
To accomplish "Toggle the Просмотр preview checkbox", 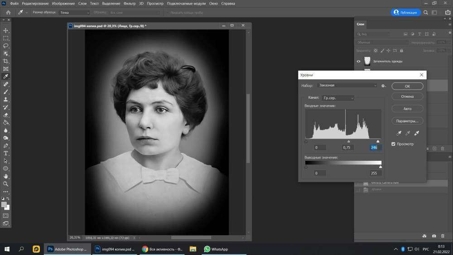I will pyautogui.click(x=393, y=144).
